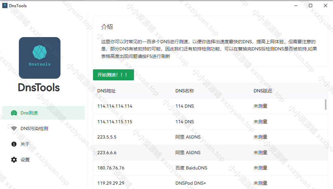Screen dimensions: 333x189
Task: Maximize the DnsTools window
Action: tap(311, 6)
